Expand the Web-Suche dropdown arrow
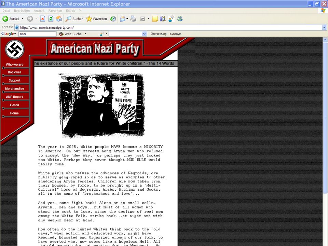Viewport: 328px width, 246px height. (85, 34)
